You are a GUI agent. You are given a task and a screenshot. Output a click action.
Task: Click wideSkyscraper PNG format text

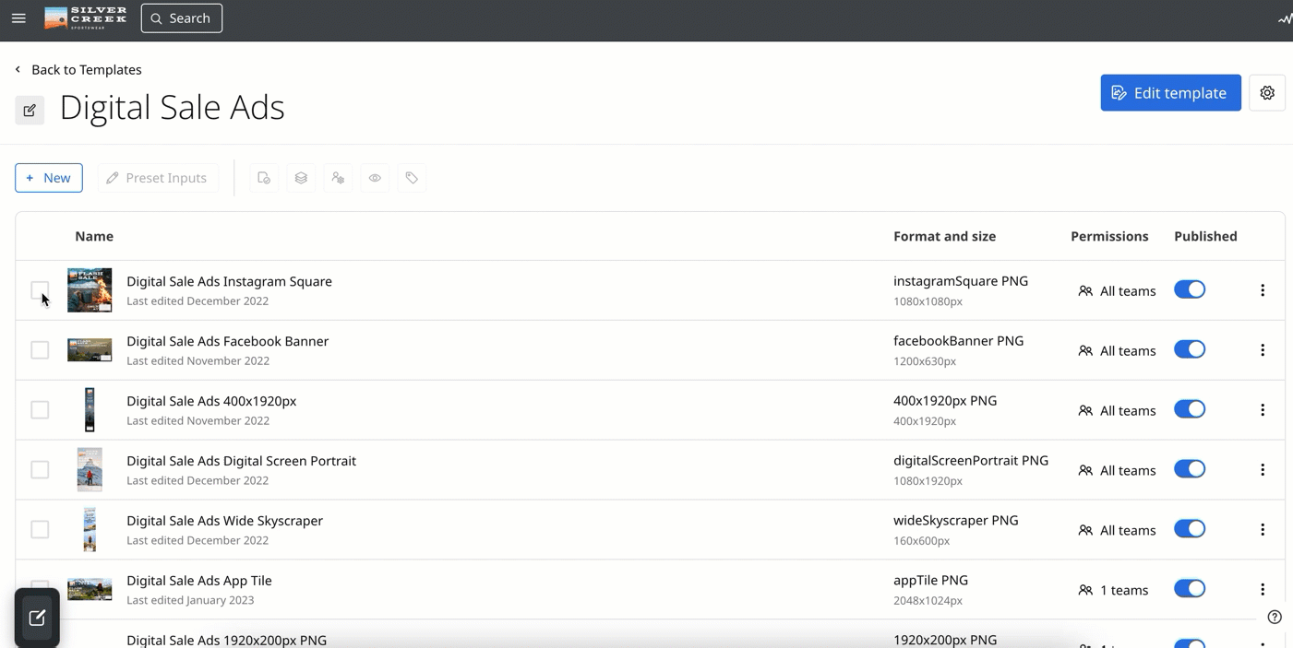click(x=956, y=521)
